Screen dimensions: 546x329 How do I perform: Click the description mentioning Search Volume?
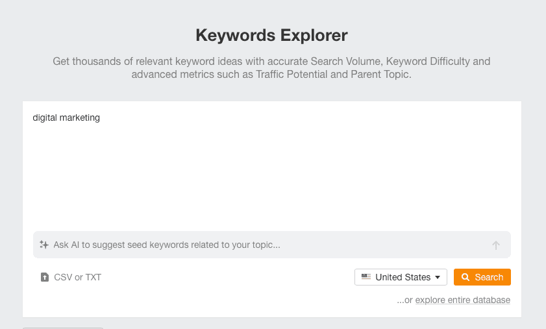pos(271,62)
